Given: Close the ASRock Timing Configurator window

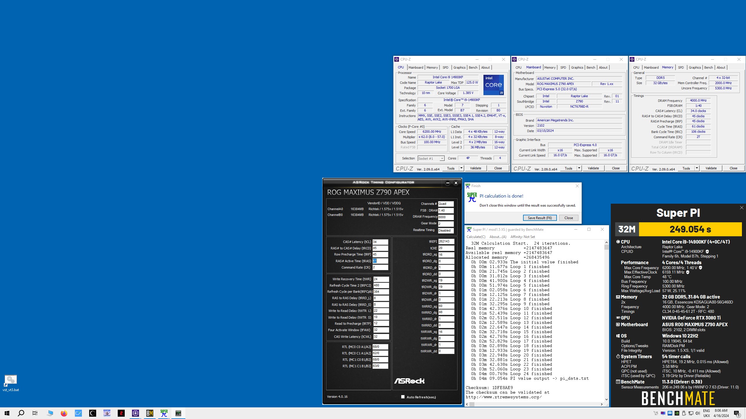Looking at the screenshot, I should point(456,183).
